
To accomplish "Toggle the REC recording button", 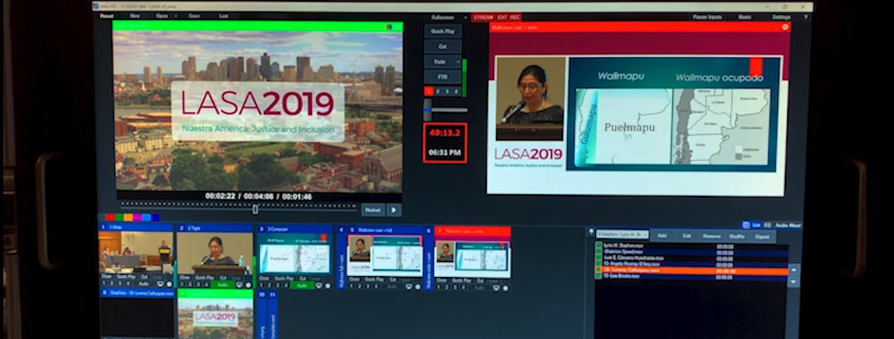I will (515, 17).
